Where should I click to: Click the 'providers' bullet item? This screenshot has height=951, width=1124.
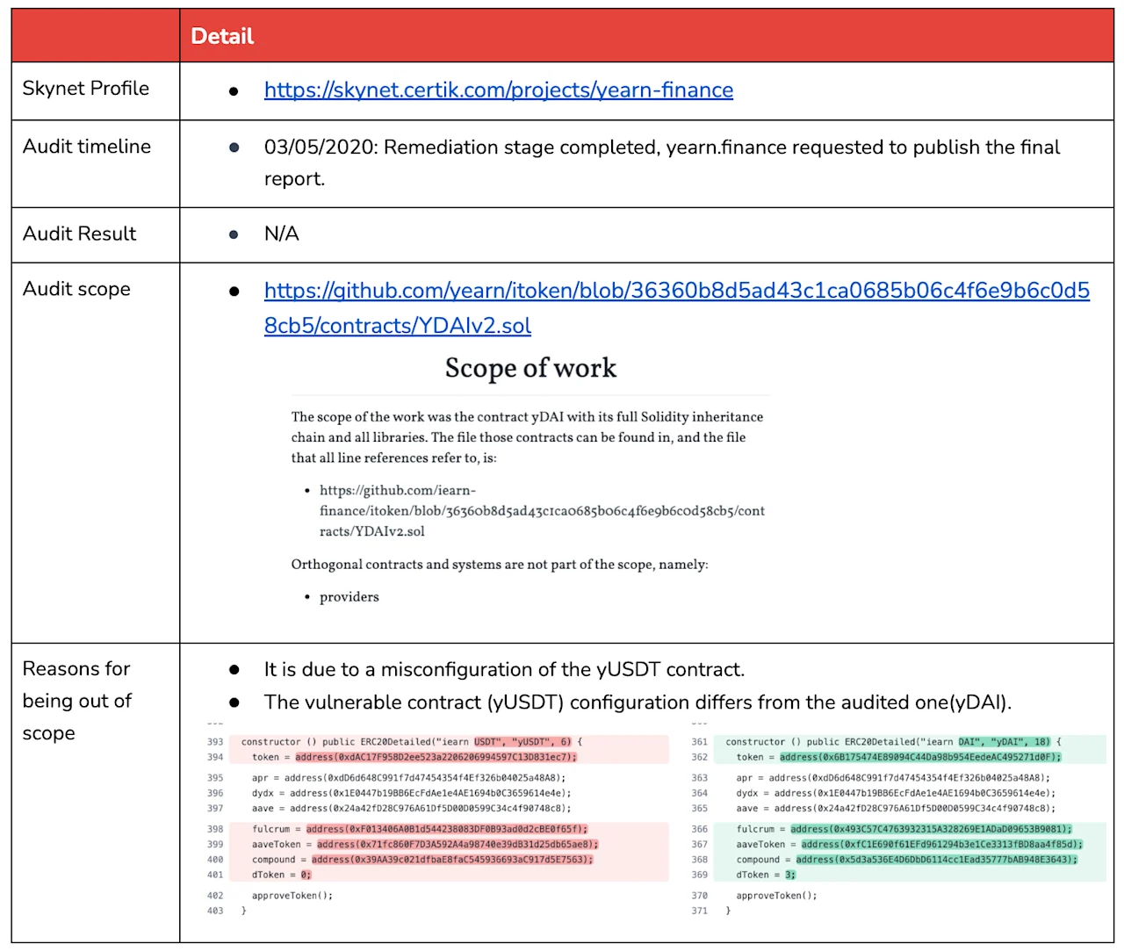point(349,597)
